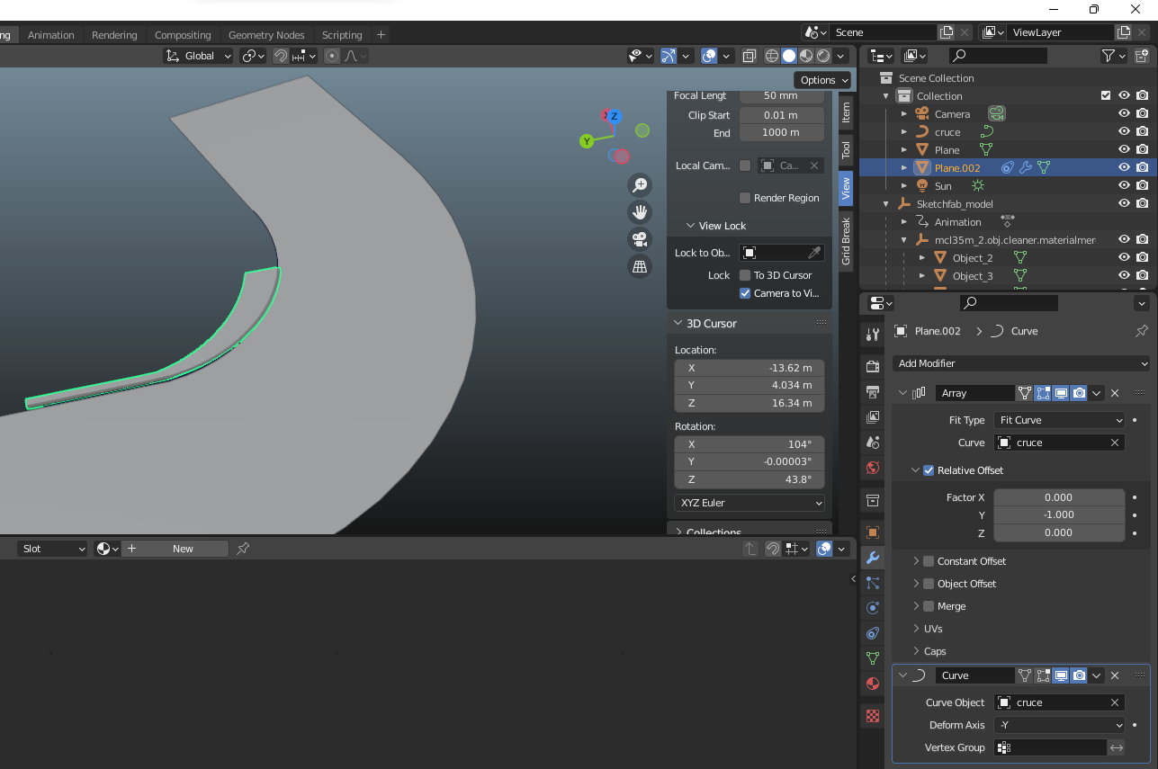This screenshot has height=769, width=1158.
Task: Open the Texture properties checker tab
Action: (x=872, y=716)
